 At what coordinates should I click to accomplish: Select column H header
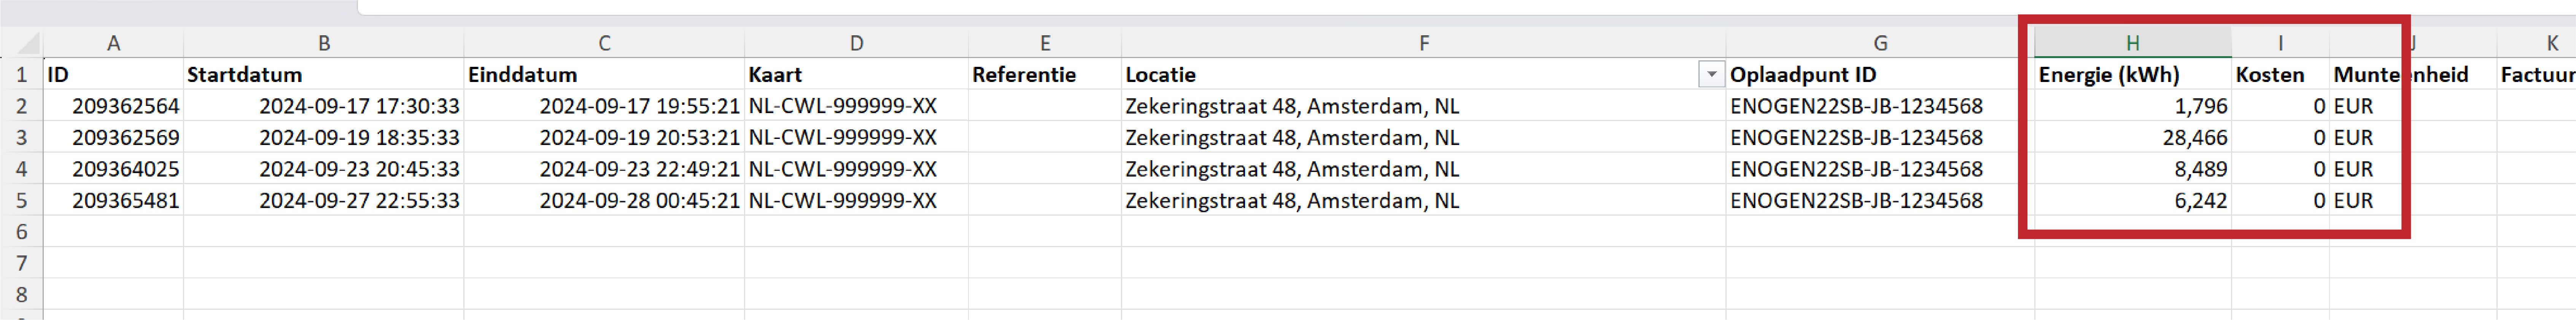(x=2132, y=43)
